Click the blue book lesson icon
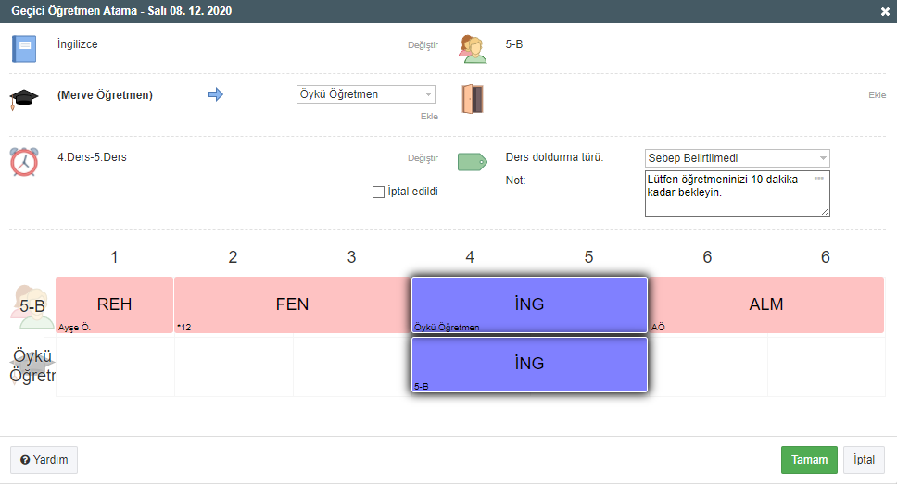Image resolution: width=897 pixels, height=484 pixels. click(24, 48)
